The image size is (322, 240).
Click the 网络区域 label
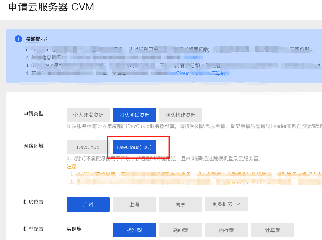coord(33,146)
